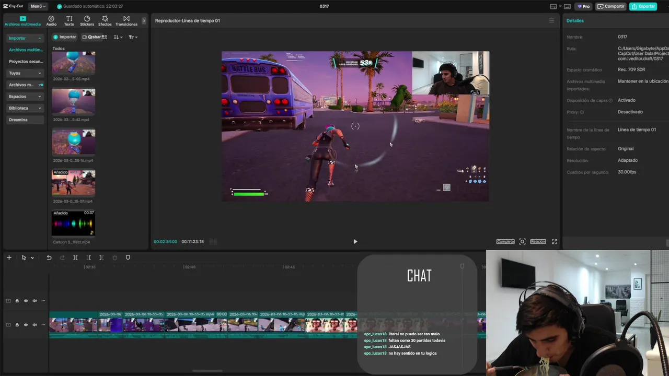Open more options on upper timeline track
Image resolution: width=669 pixels, height=376 pixels.
tap(43, 301)
